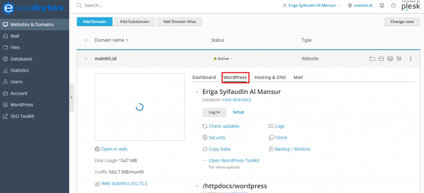Open Statistics in sidebar
Image resolution: width=424 pixels, height=193 pixels.
[x=34, y=70]
